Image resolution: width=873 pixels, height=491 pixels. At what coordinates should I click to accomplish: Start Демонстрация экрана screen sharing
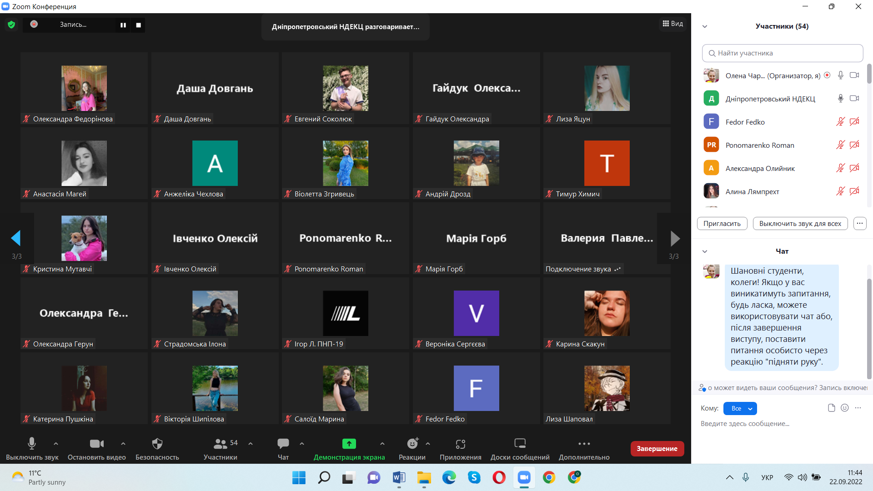[349, 449]
